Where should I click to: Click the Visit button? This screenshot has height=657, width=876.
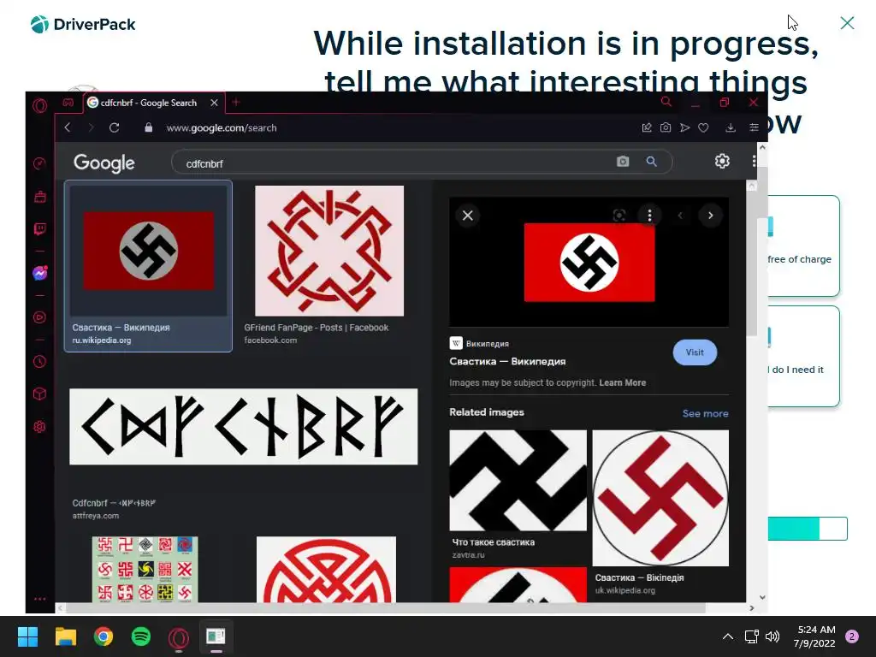(x=695, y=352)
